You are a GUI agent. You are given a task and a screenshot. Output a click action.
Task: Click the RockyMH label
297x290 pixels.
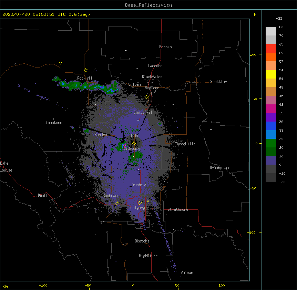pyautogui.click(x=84, y=78)
